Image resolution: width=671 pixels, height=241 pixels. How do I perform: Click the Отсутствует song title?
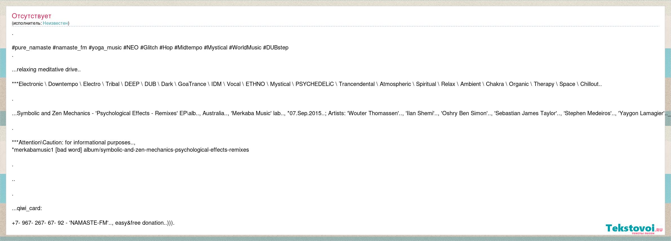click(32, 16)
